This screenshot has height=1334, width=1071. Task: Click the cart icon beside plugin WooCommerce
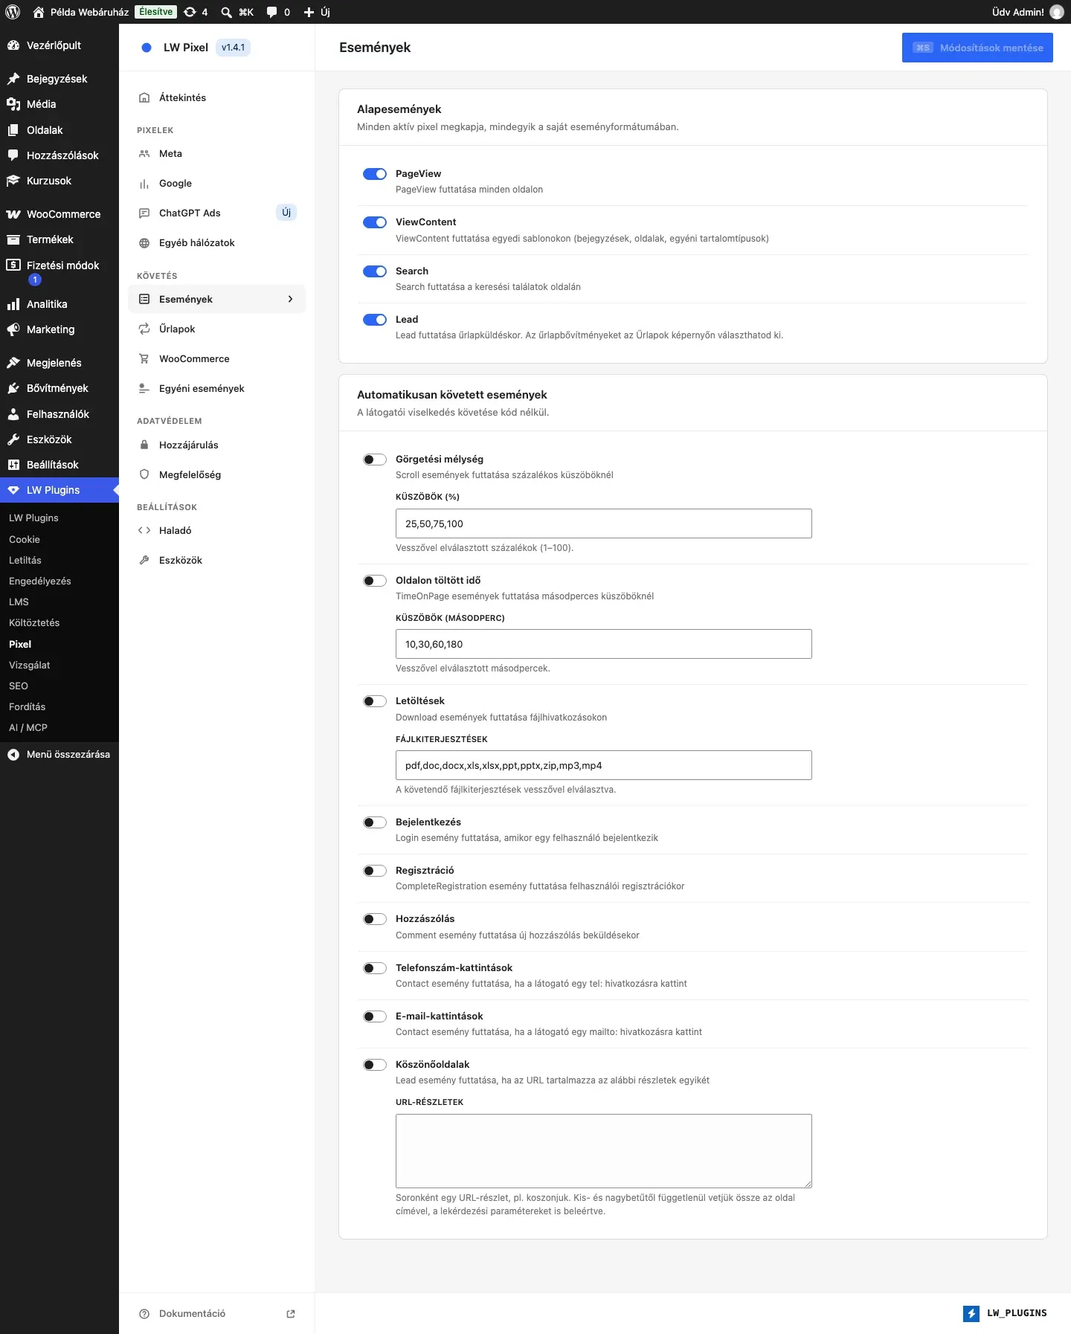(144, 358)
